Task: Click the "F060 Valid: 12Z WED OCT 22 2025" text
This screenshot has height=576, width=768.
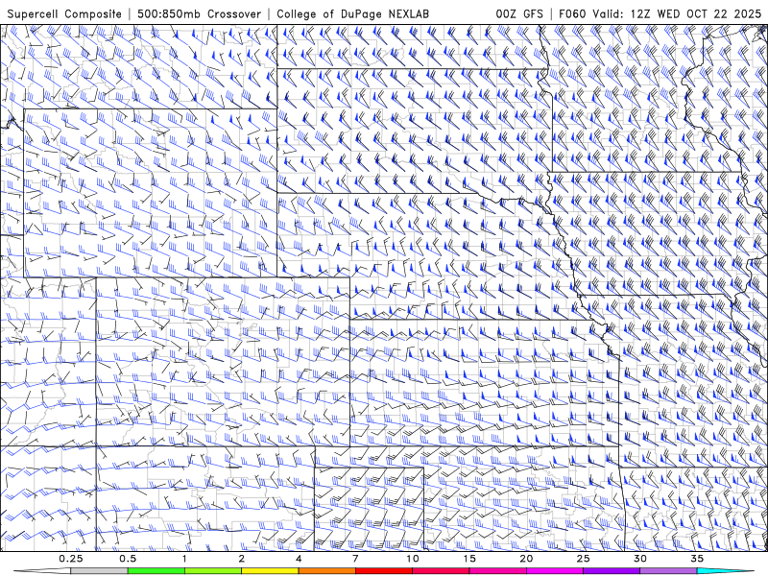Action: tap(660, 13)
